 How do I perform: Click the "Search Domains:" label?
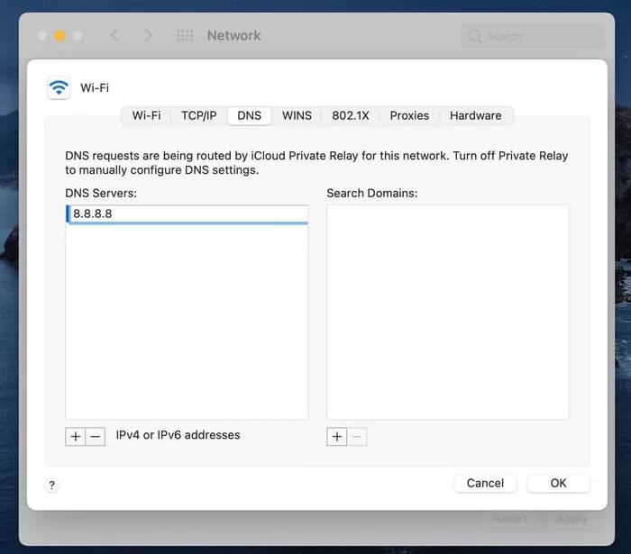pyautogui.click(x=371, y=193)
